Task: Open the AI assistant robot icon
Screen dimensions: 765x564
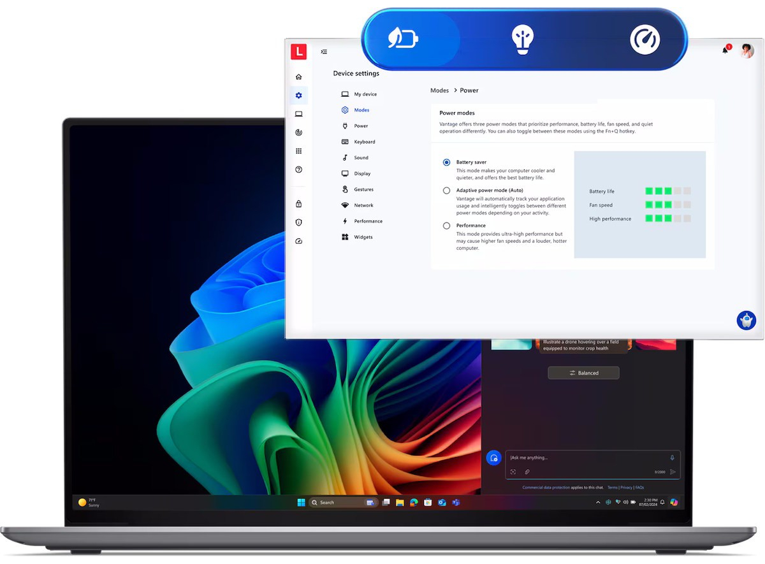Action: click(746, 320)
